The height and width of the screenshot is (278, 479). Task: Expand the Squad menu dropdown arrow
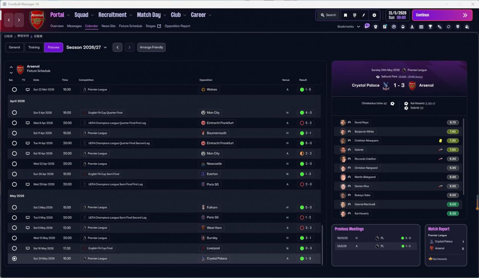pos(92,15)
